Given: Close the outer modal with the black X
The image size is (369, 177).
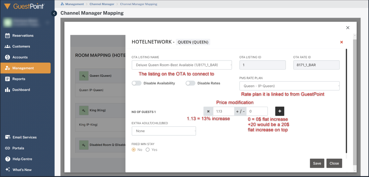Looking at the screenshot, I should click(348, 28).
